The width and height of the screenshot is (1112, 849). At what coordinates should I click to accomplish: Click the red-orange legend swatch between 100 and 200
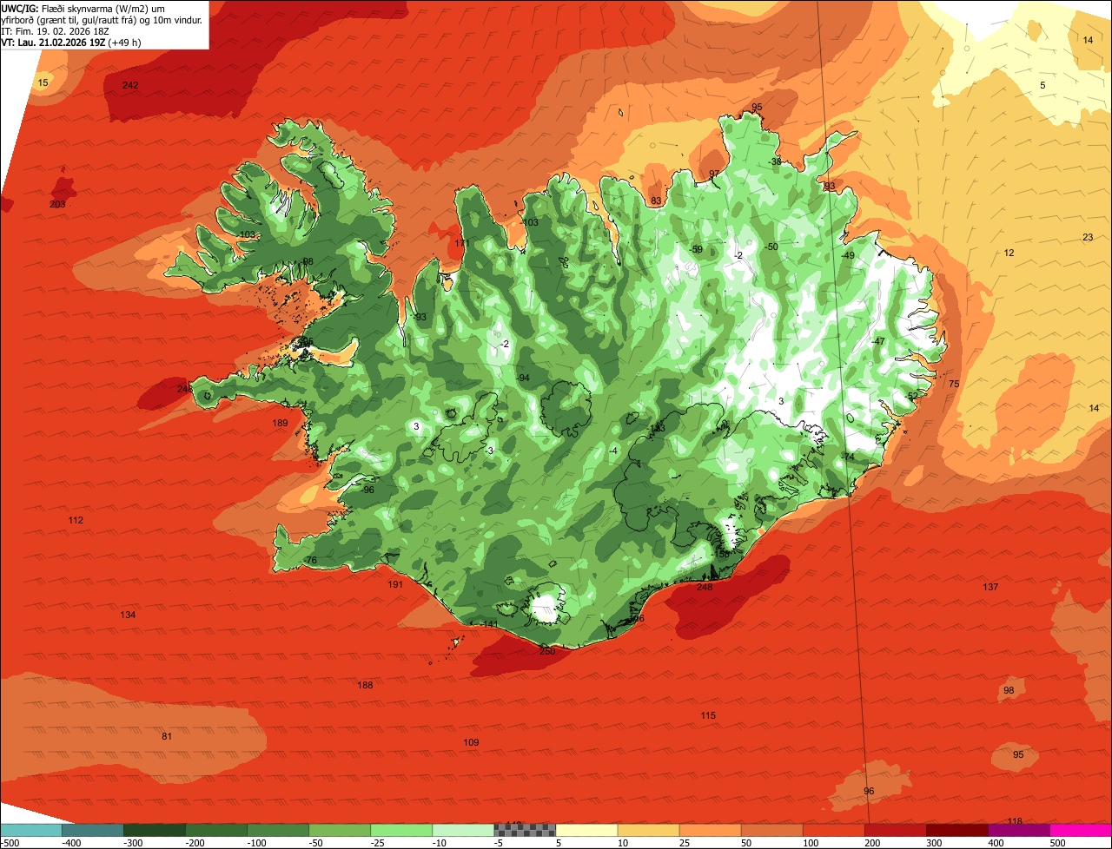(834, 830)
